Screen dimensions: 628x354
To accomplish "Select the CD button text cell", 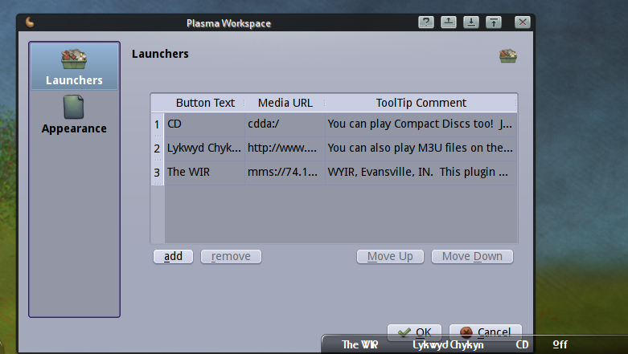I will click(x=205, y=124).
